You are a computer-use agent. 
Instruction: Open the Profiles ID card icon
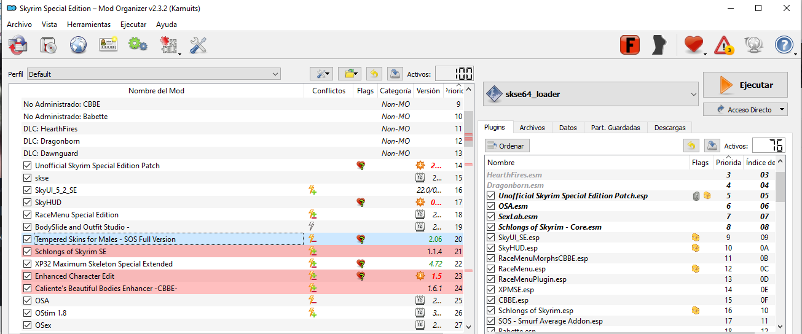(x=108, y=45)
